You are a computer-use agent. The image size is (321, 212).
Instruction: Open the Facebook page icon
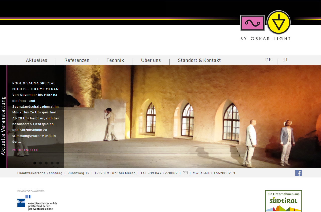(298, 173)
